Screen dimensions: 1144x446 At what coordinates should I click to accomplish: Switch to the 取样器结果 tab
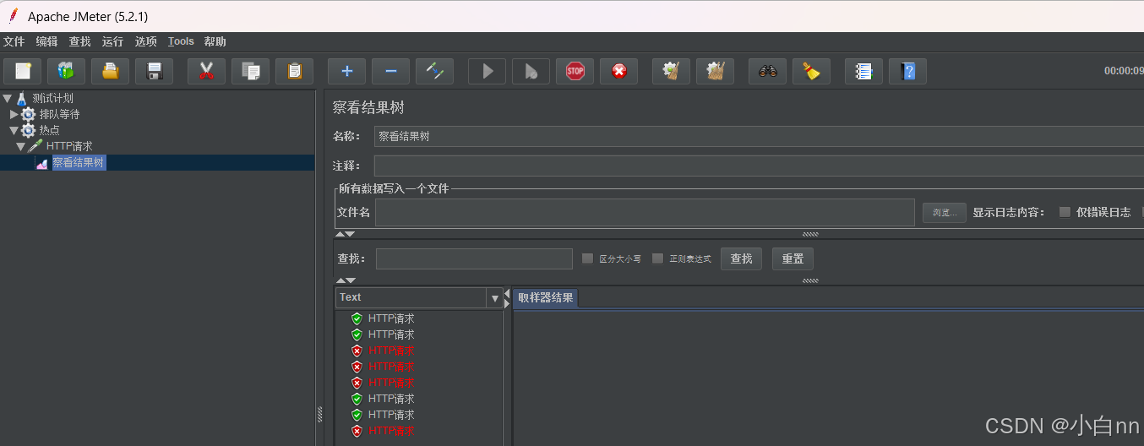pyautogui.click(x=545, y=297)
